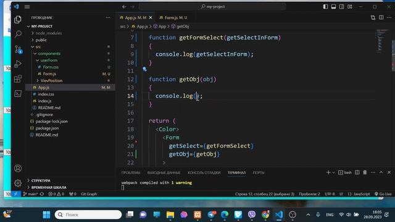Open the Explorer view icon
The image size is (395, 222).
pyautogui.click(x=18, y=19)
